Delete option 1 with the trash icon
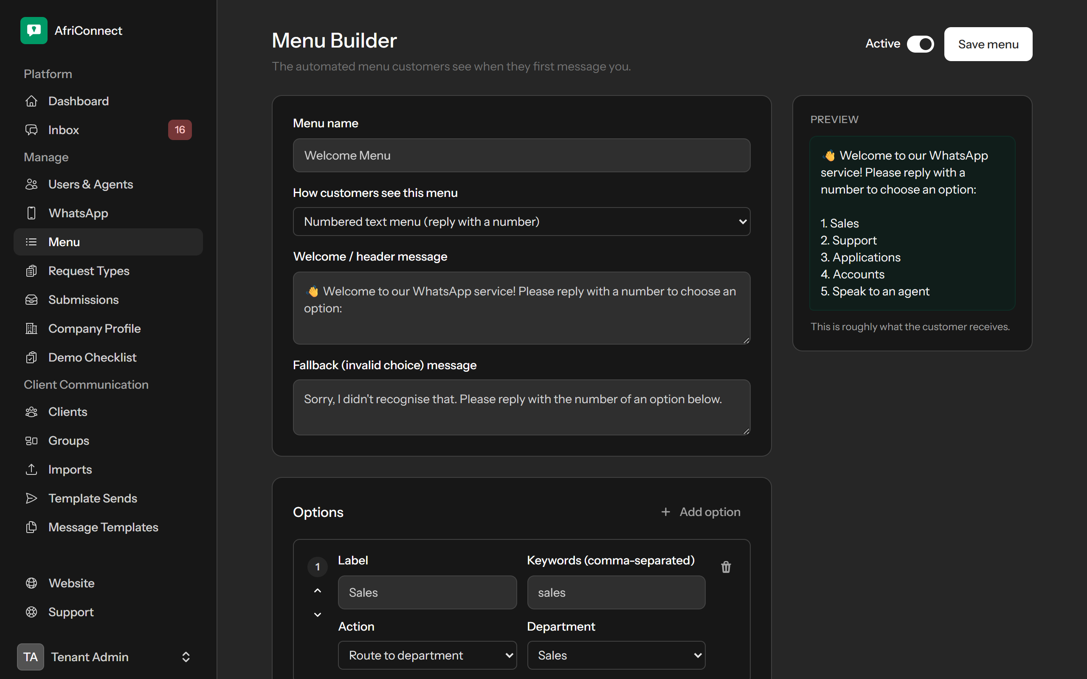This screenshot has height=679, width=1087. click(x=726, y=567)
